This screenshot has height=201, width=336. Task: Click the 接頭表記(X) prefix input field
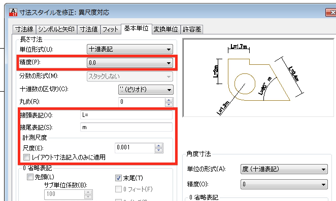(126, 115)
